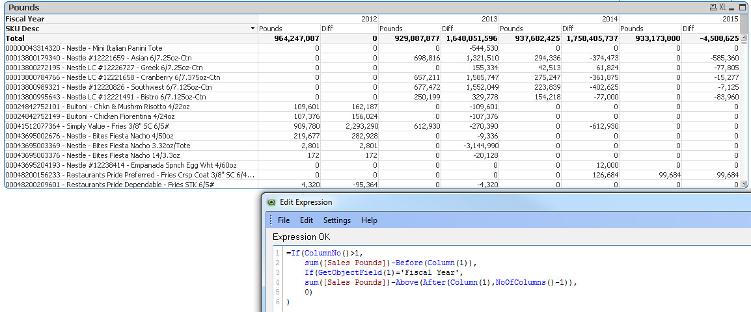The image size is (751, 312).
Task: Click the Fiscal Year dimension header
Action: [x=25, y=19]
